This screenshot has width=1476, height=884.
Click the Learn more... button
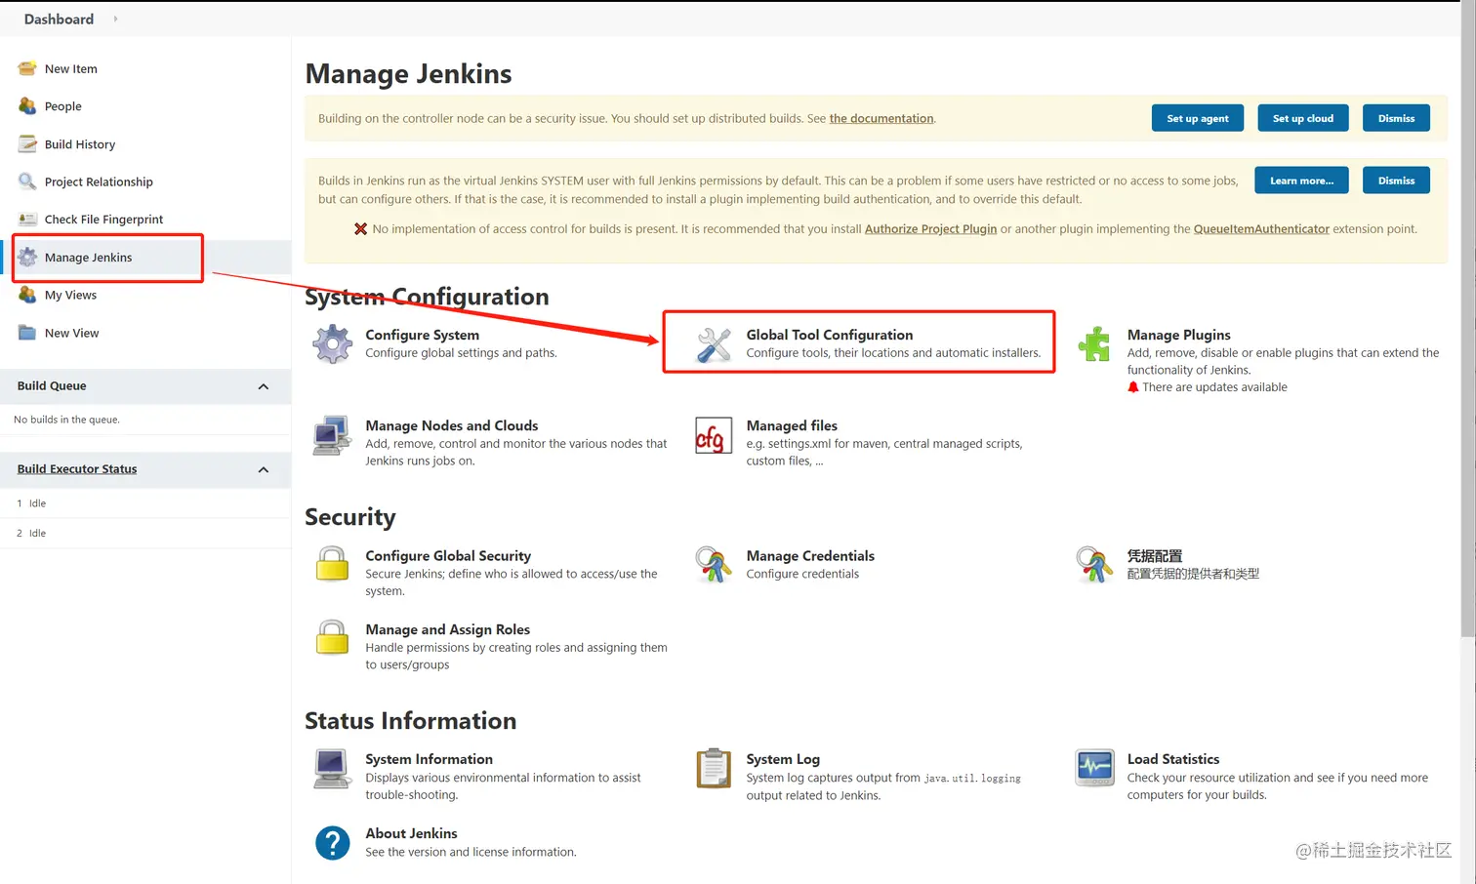pyautogui.click(x=1301, y=181)
